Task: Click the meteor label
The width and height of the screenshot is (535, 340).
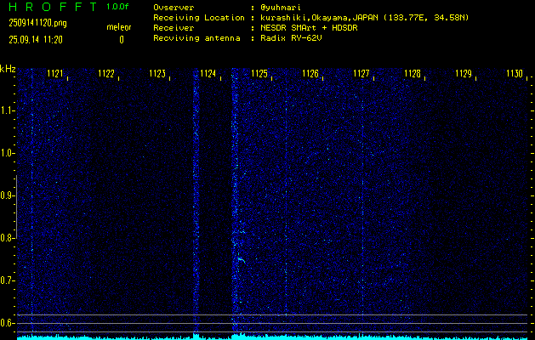Action: coord(119,27)
